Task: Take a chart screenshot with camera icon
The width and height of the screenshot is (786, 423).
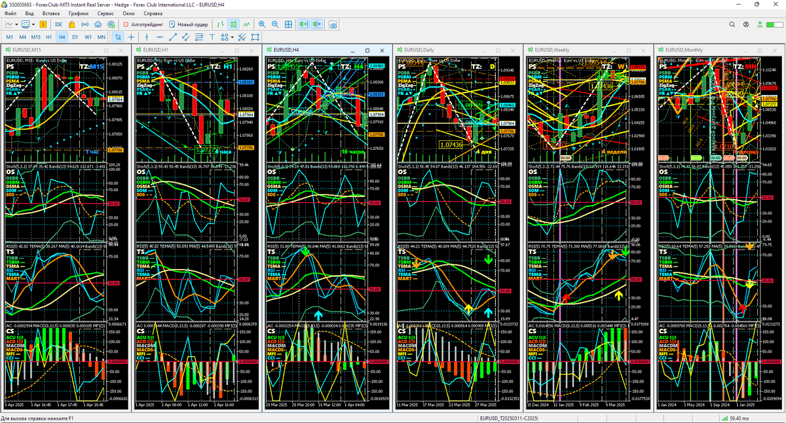Action: (x=333, y=24)
